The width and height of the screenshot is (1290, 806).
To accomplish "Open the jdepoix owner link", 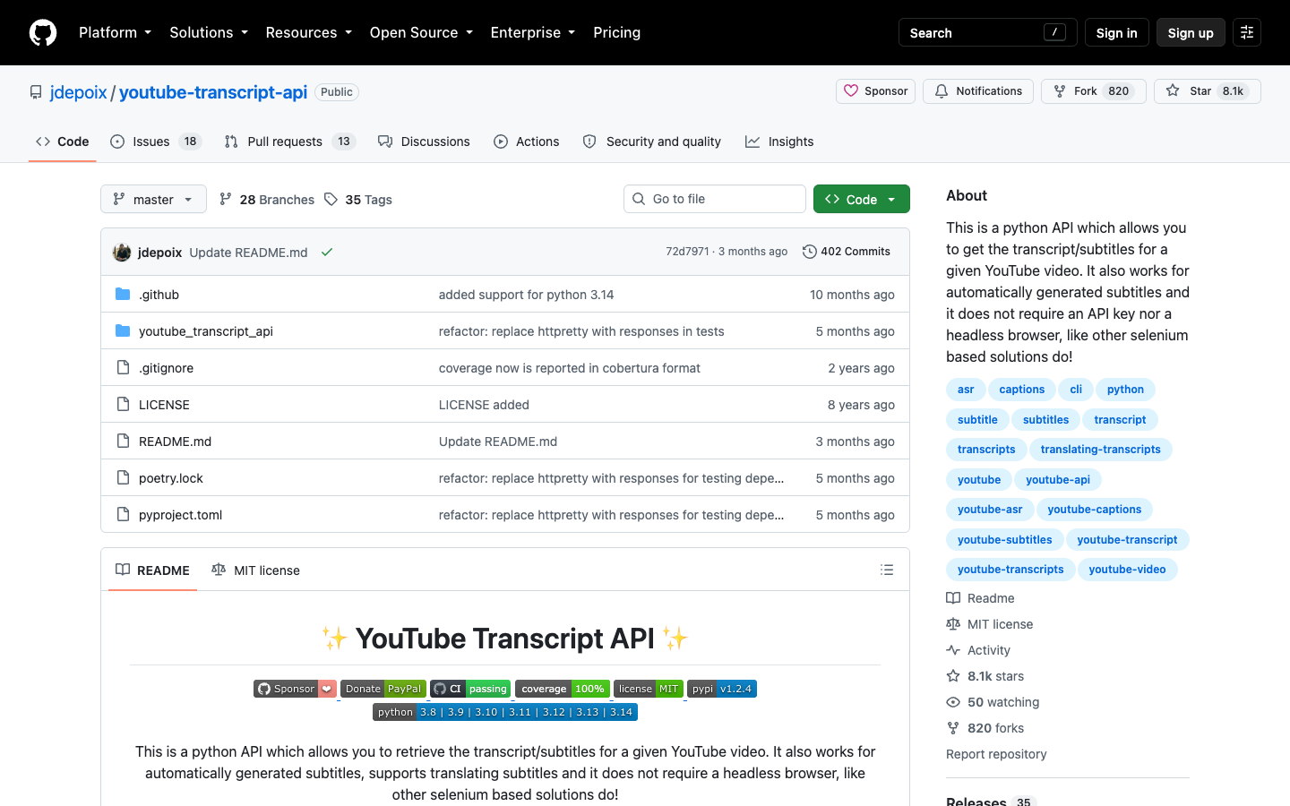I will pyautogui.click(x=78, y=92).
